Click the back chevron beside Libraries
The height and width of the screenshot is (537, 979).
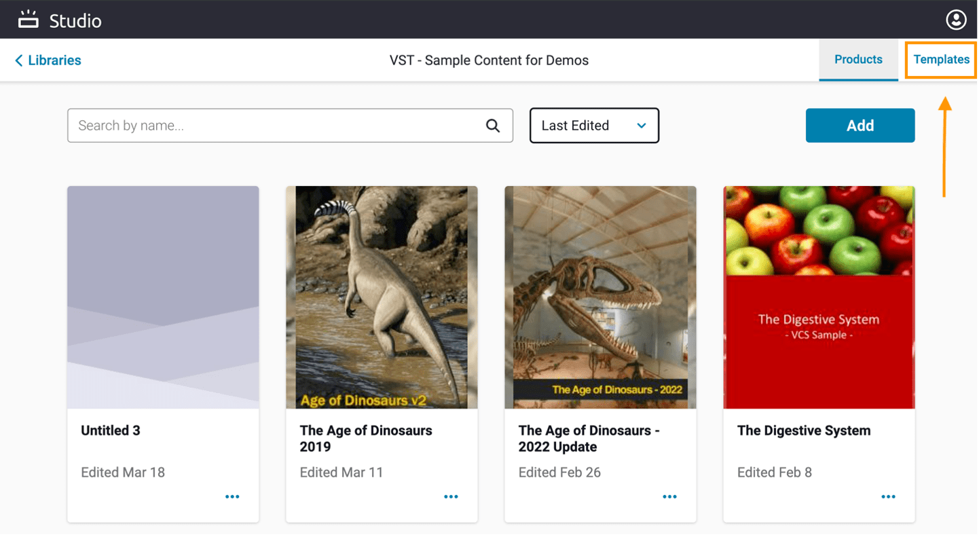point(19,60)
